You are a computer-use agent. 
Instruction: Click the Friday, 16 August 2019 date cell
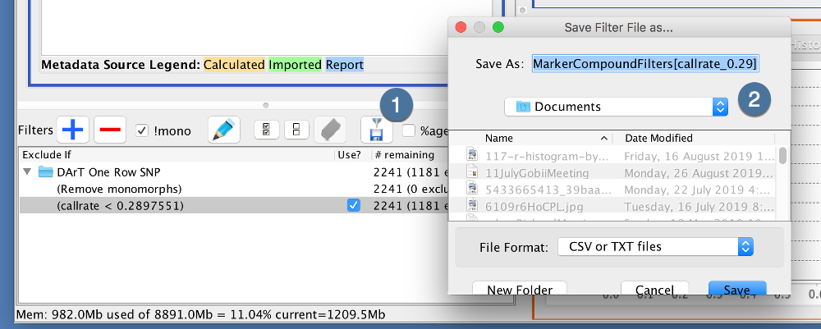[699, 156]
